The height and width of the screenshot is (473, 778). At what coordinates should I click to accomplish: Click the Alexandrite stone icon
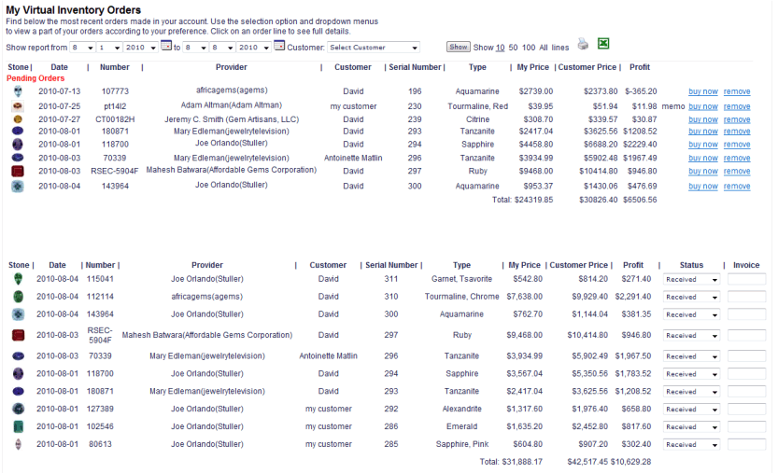tap(17, 409)
